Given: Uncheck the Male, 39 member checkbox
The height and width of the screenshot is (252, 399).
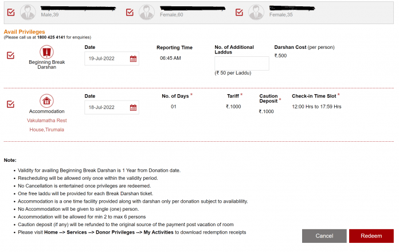Looking at the screenshot, I should point(11,11).
